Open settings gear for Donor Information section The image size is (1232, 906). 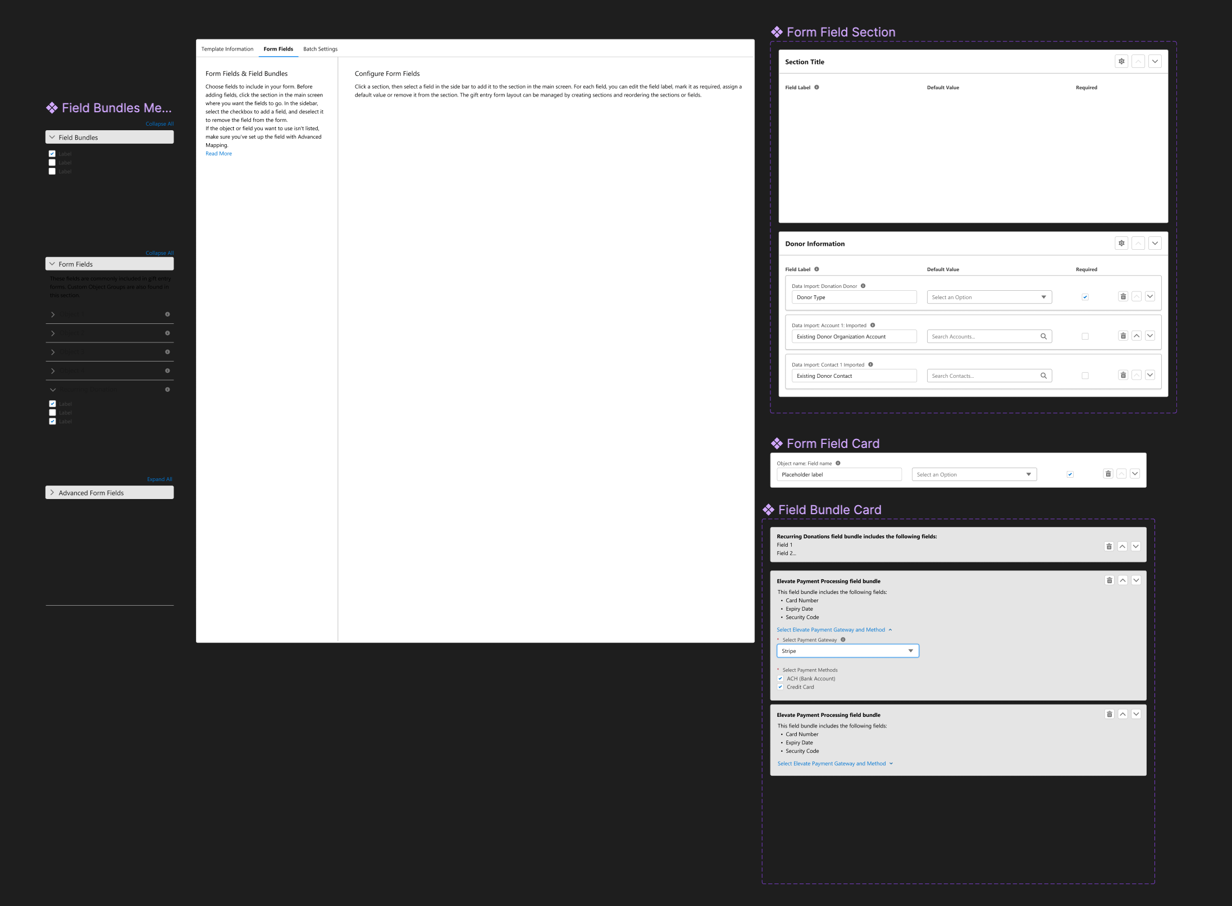click(x=1121, y=243)
